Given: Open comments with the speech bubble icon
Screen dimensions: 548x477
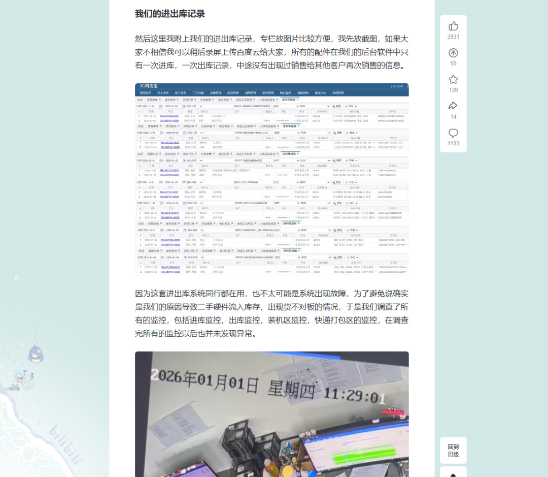Looking at the screenshot, I should click(453, 133).
